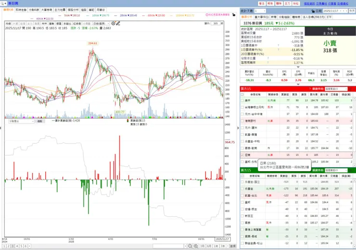The height and width of the screenshot is (250, 356).
Task: Check the 國泰-敦南 row checkbox
Action: click(x=242, y=148)
